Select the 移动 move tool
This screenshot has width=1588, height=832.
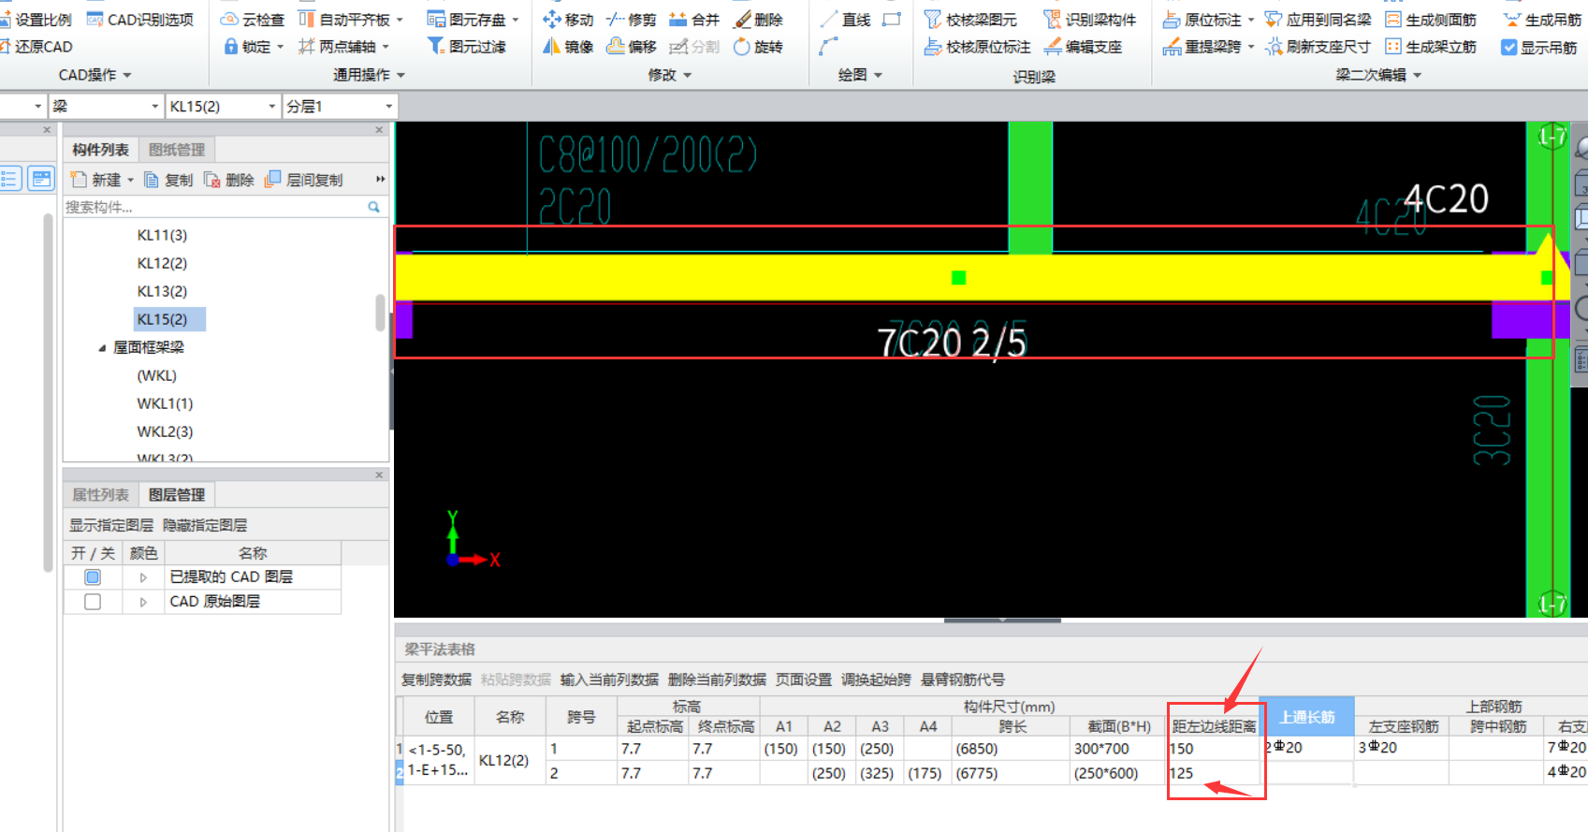coord(568,19)
